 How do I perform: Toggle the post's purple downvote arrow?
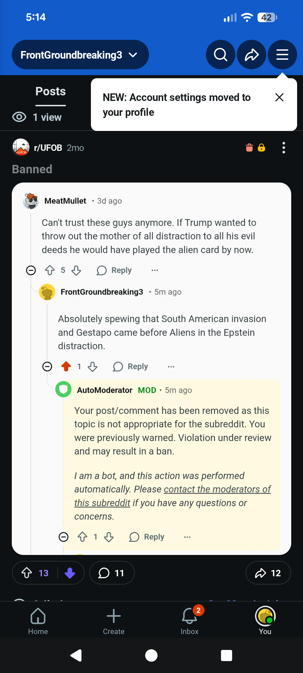pos(70,573)
